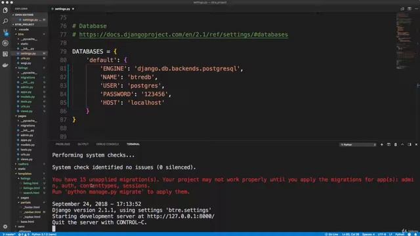Open the Docker view in activity bar
The width and height of the screenshot is (420, 236).
point(5,65)
